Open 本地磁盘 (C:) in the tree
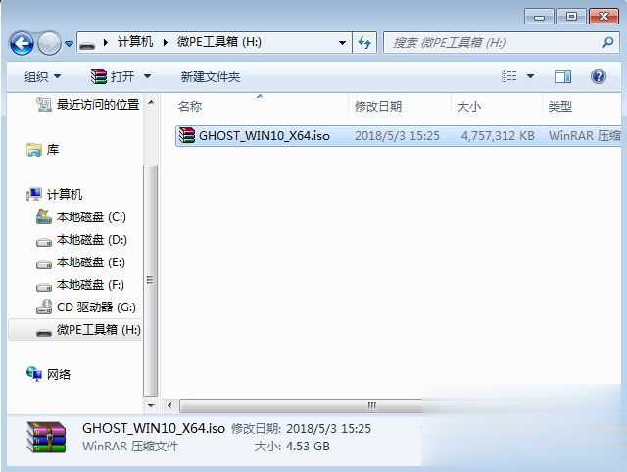 91,217
